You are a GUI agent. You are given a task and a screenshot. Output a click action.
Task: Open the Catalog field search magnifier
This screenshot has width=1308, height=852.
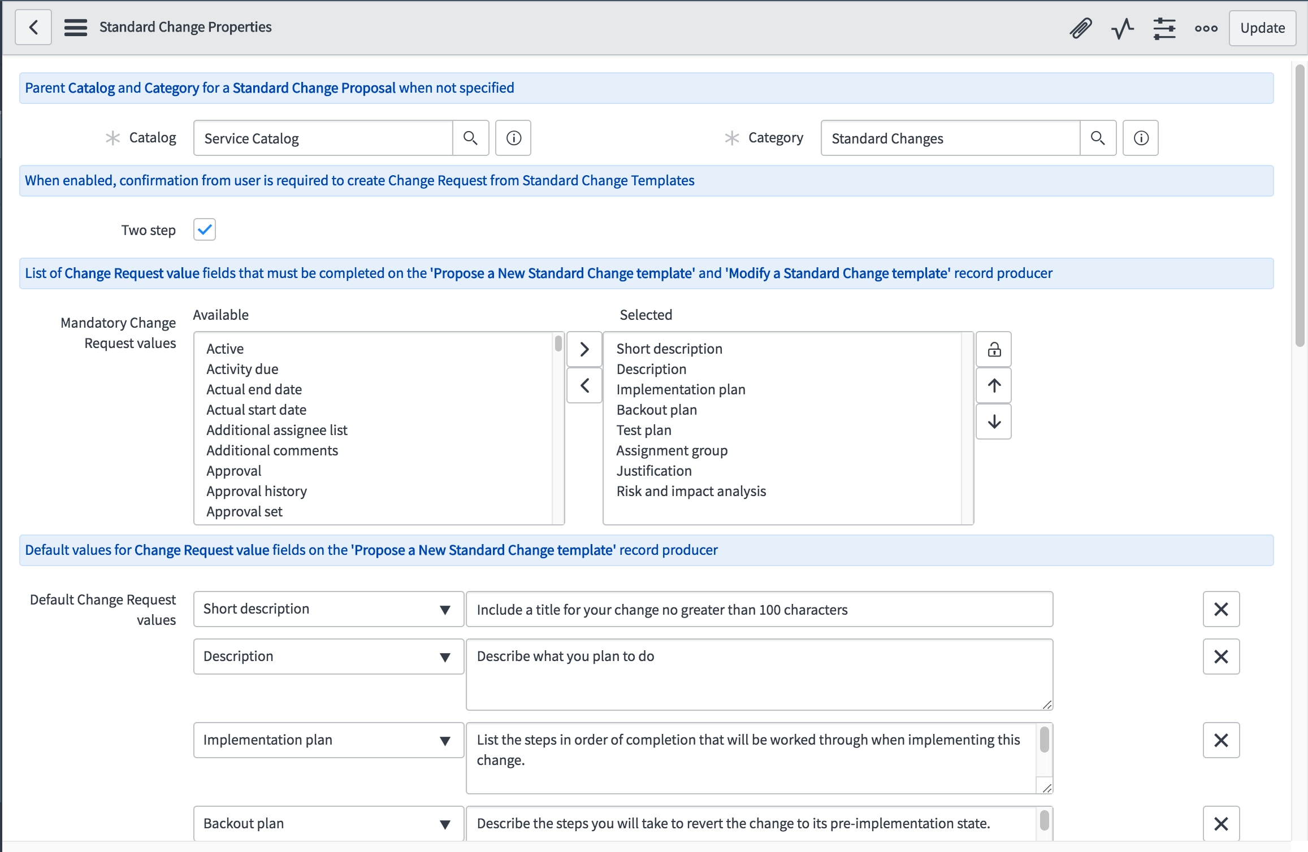point(470,137)
